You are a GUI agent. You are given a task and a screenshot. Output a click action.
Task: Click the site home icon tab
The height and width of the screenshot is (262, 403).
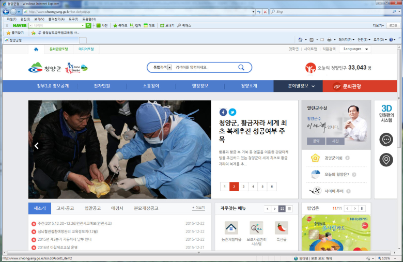pos(36,49)
